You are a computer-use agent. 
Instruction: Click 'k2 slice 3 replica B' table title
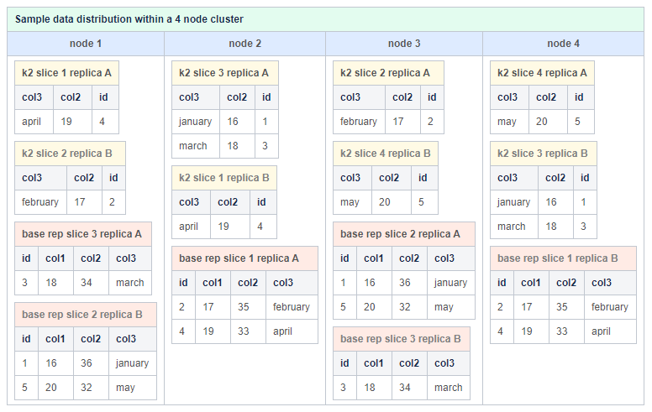pos(544,154)
